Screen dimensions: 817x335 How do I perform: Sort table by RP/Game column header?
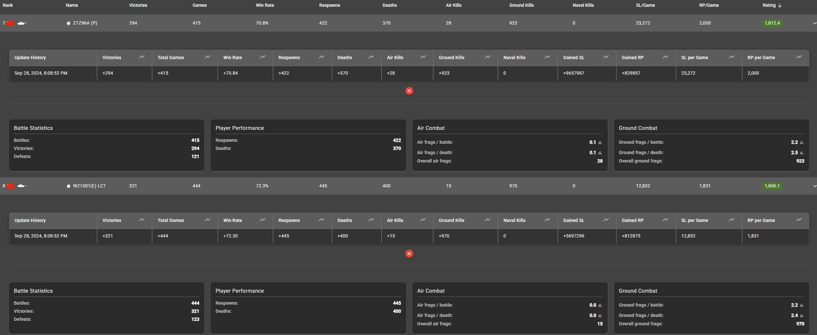[709, 5]
